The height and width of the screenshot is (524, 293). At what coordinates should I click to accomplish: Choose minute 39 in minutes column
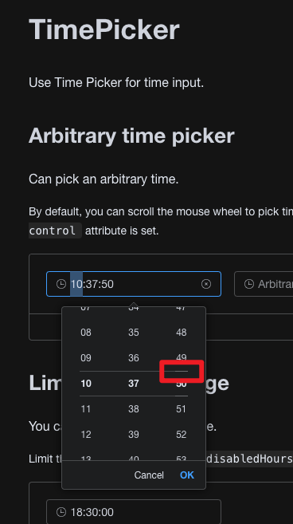(134, 434)
